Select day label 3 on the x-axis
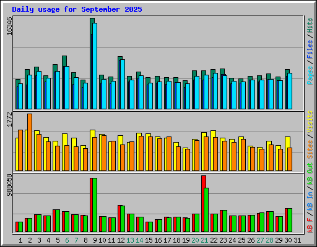Screen dimensions: 317x247 pos(39,240)
